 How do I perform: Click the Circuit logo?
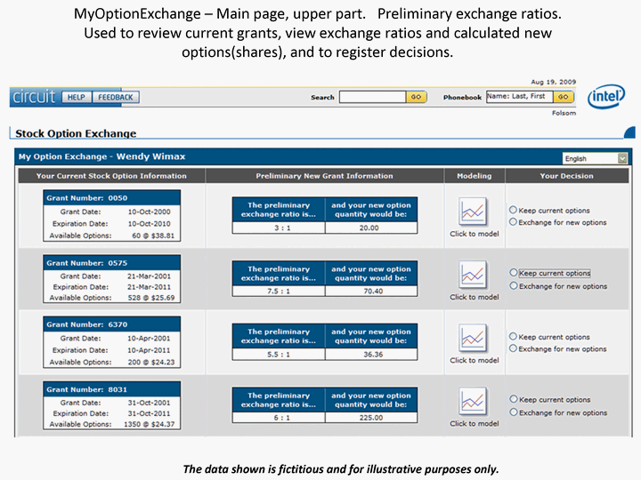tap(34, 96)
